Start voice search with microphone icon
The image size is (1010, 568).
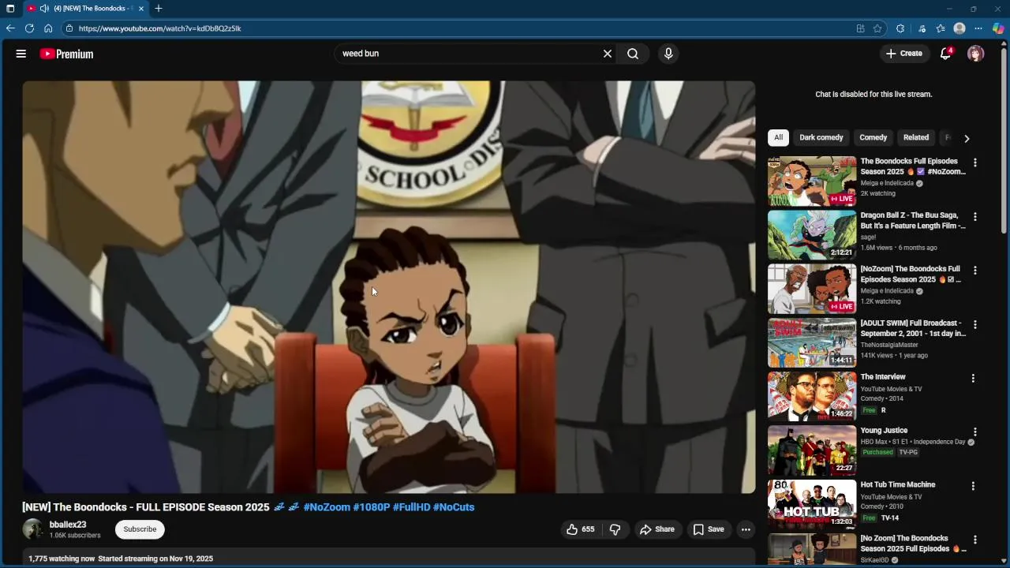pos(668,54)
